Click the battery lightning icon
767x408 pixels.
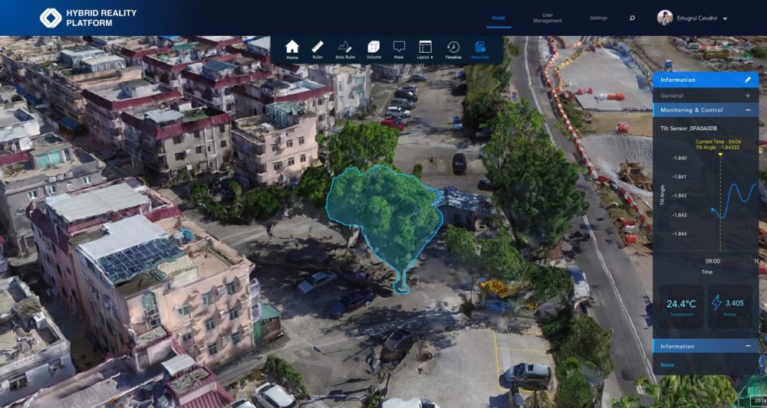[716, 303]
